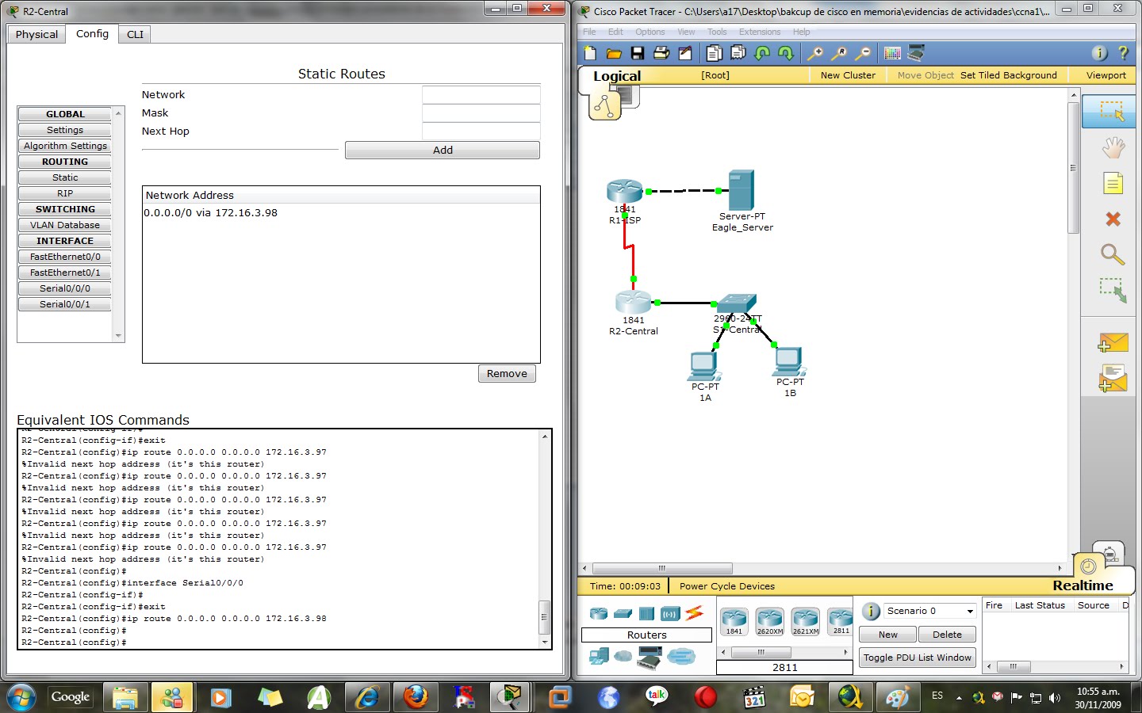This screenshot has width=1142, height=713.
Task: Click the Next Hop input field
Action: [x=481, y=132]
